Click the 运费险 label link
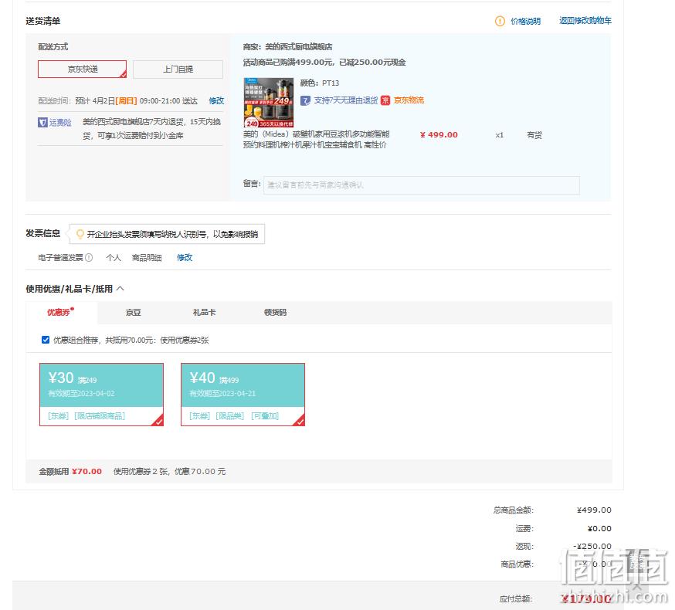The width and height of the screenshot is (675, 610). (x=60, y=123)
